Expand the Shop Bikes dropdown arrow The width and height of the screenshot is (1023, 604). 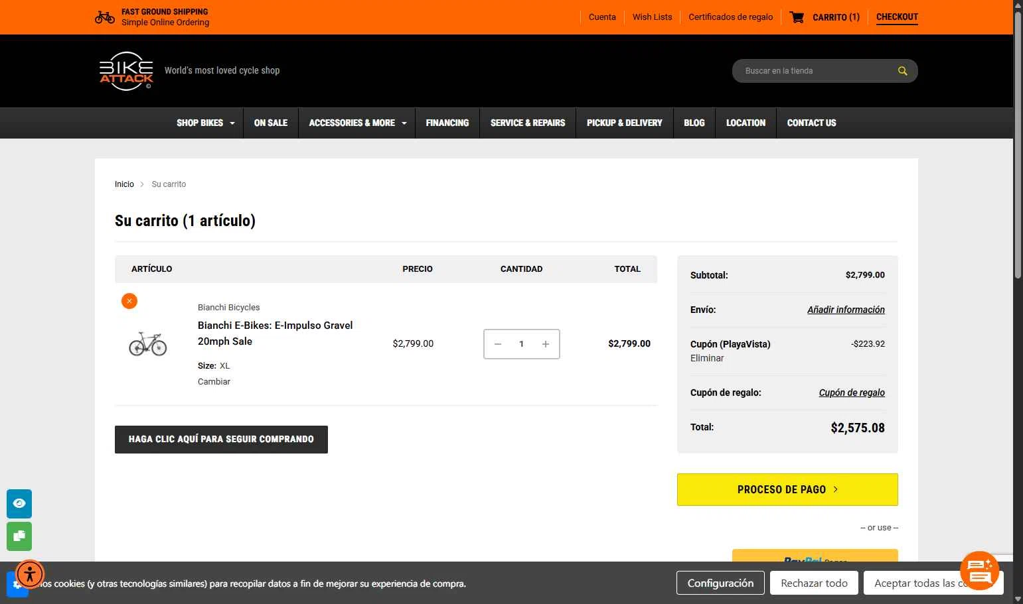coord(232,123)
